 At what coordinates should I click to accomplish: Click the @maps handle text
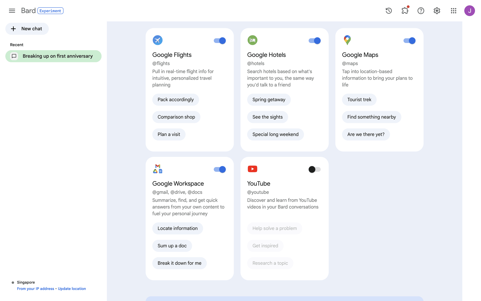tap(350, 63)
